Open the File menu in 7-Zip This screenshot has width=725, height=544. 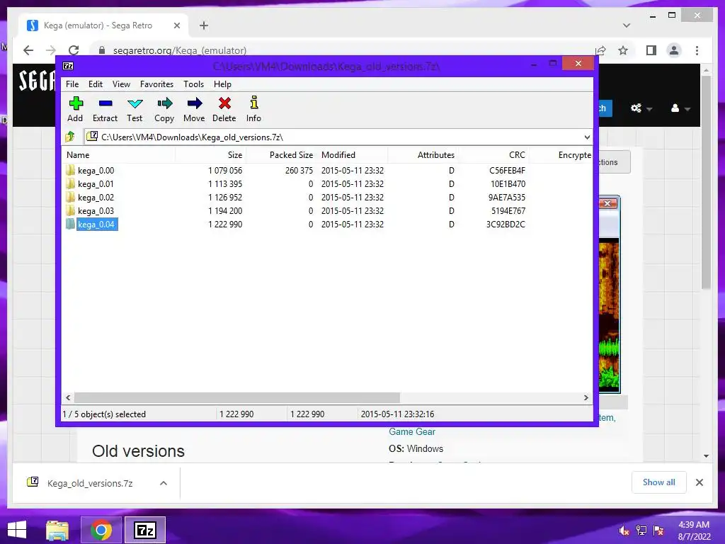click(x=72, y=84)
